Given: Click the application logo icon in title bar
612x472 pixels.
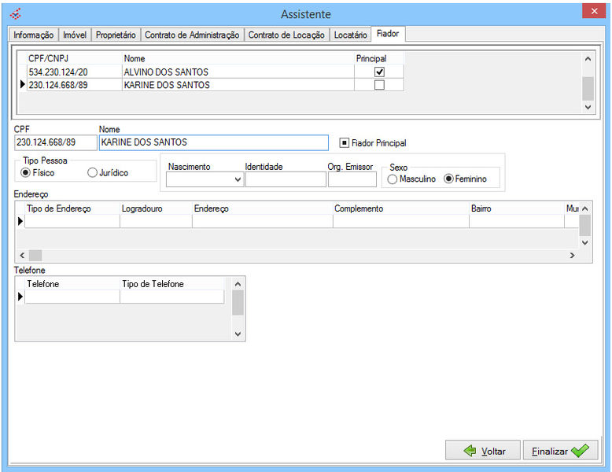Looking at the screenshot, I should point(15,13).
